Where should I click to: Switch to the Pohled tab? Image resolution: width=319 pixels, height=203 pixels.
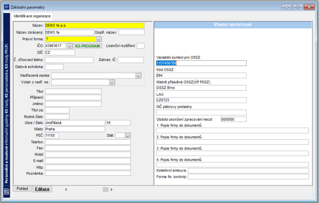22,189
